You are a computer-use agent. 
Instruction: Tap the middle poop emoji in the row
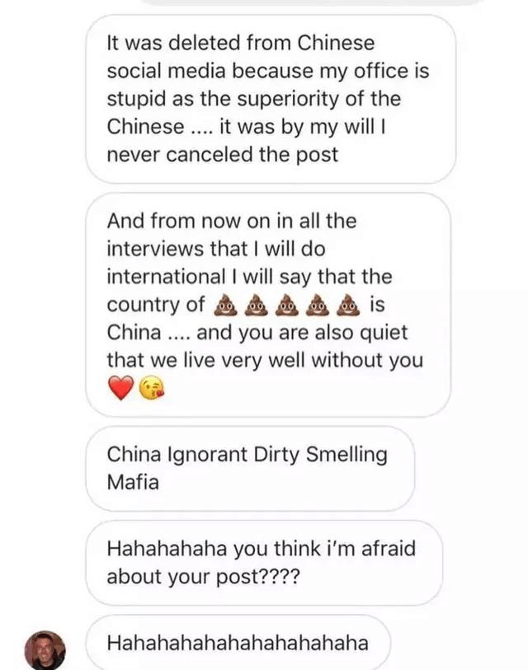286,305
